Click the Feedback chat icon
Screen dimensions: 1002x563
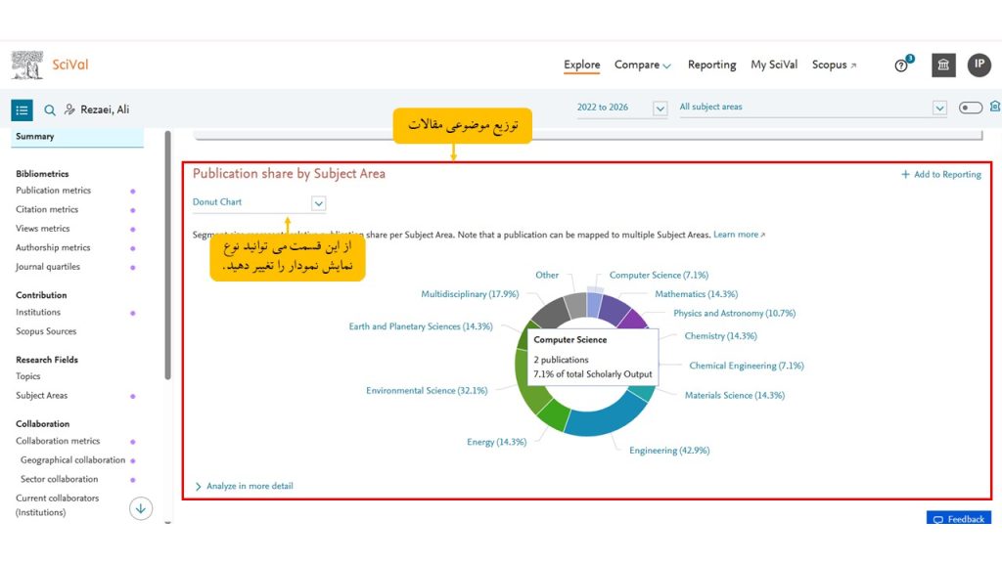[x=938, y=520]
